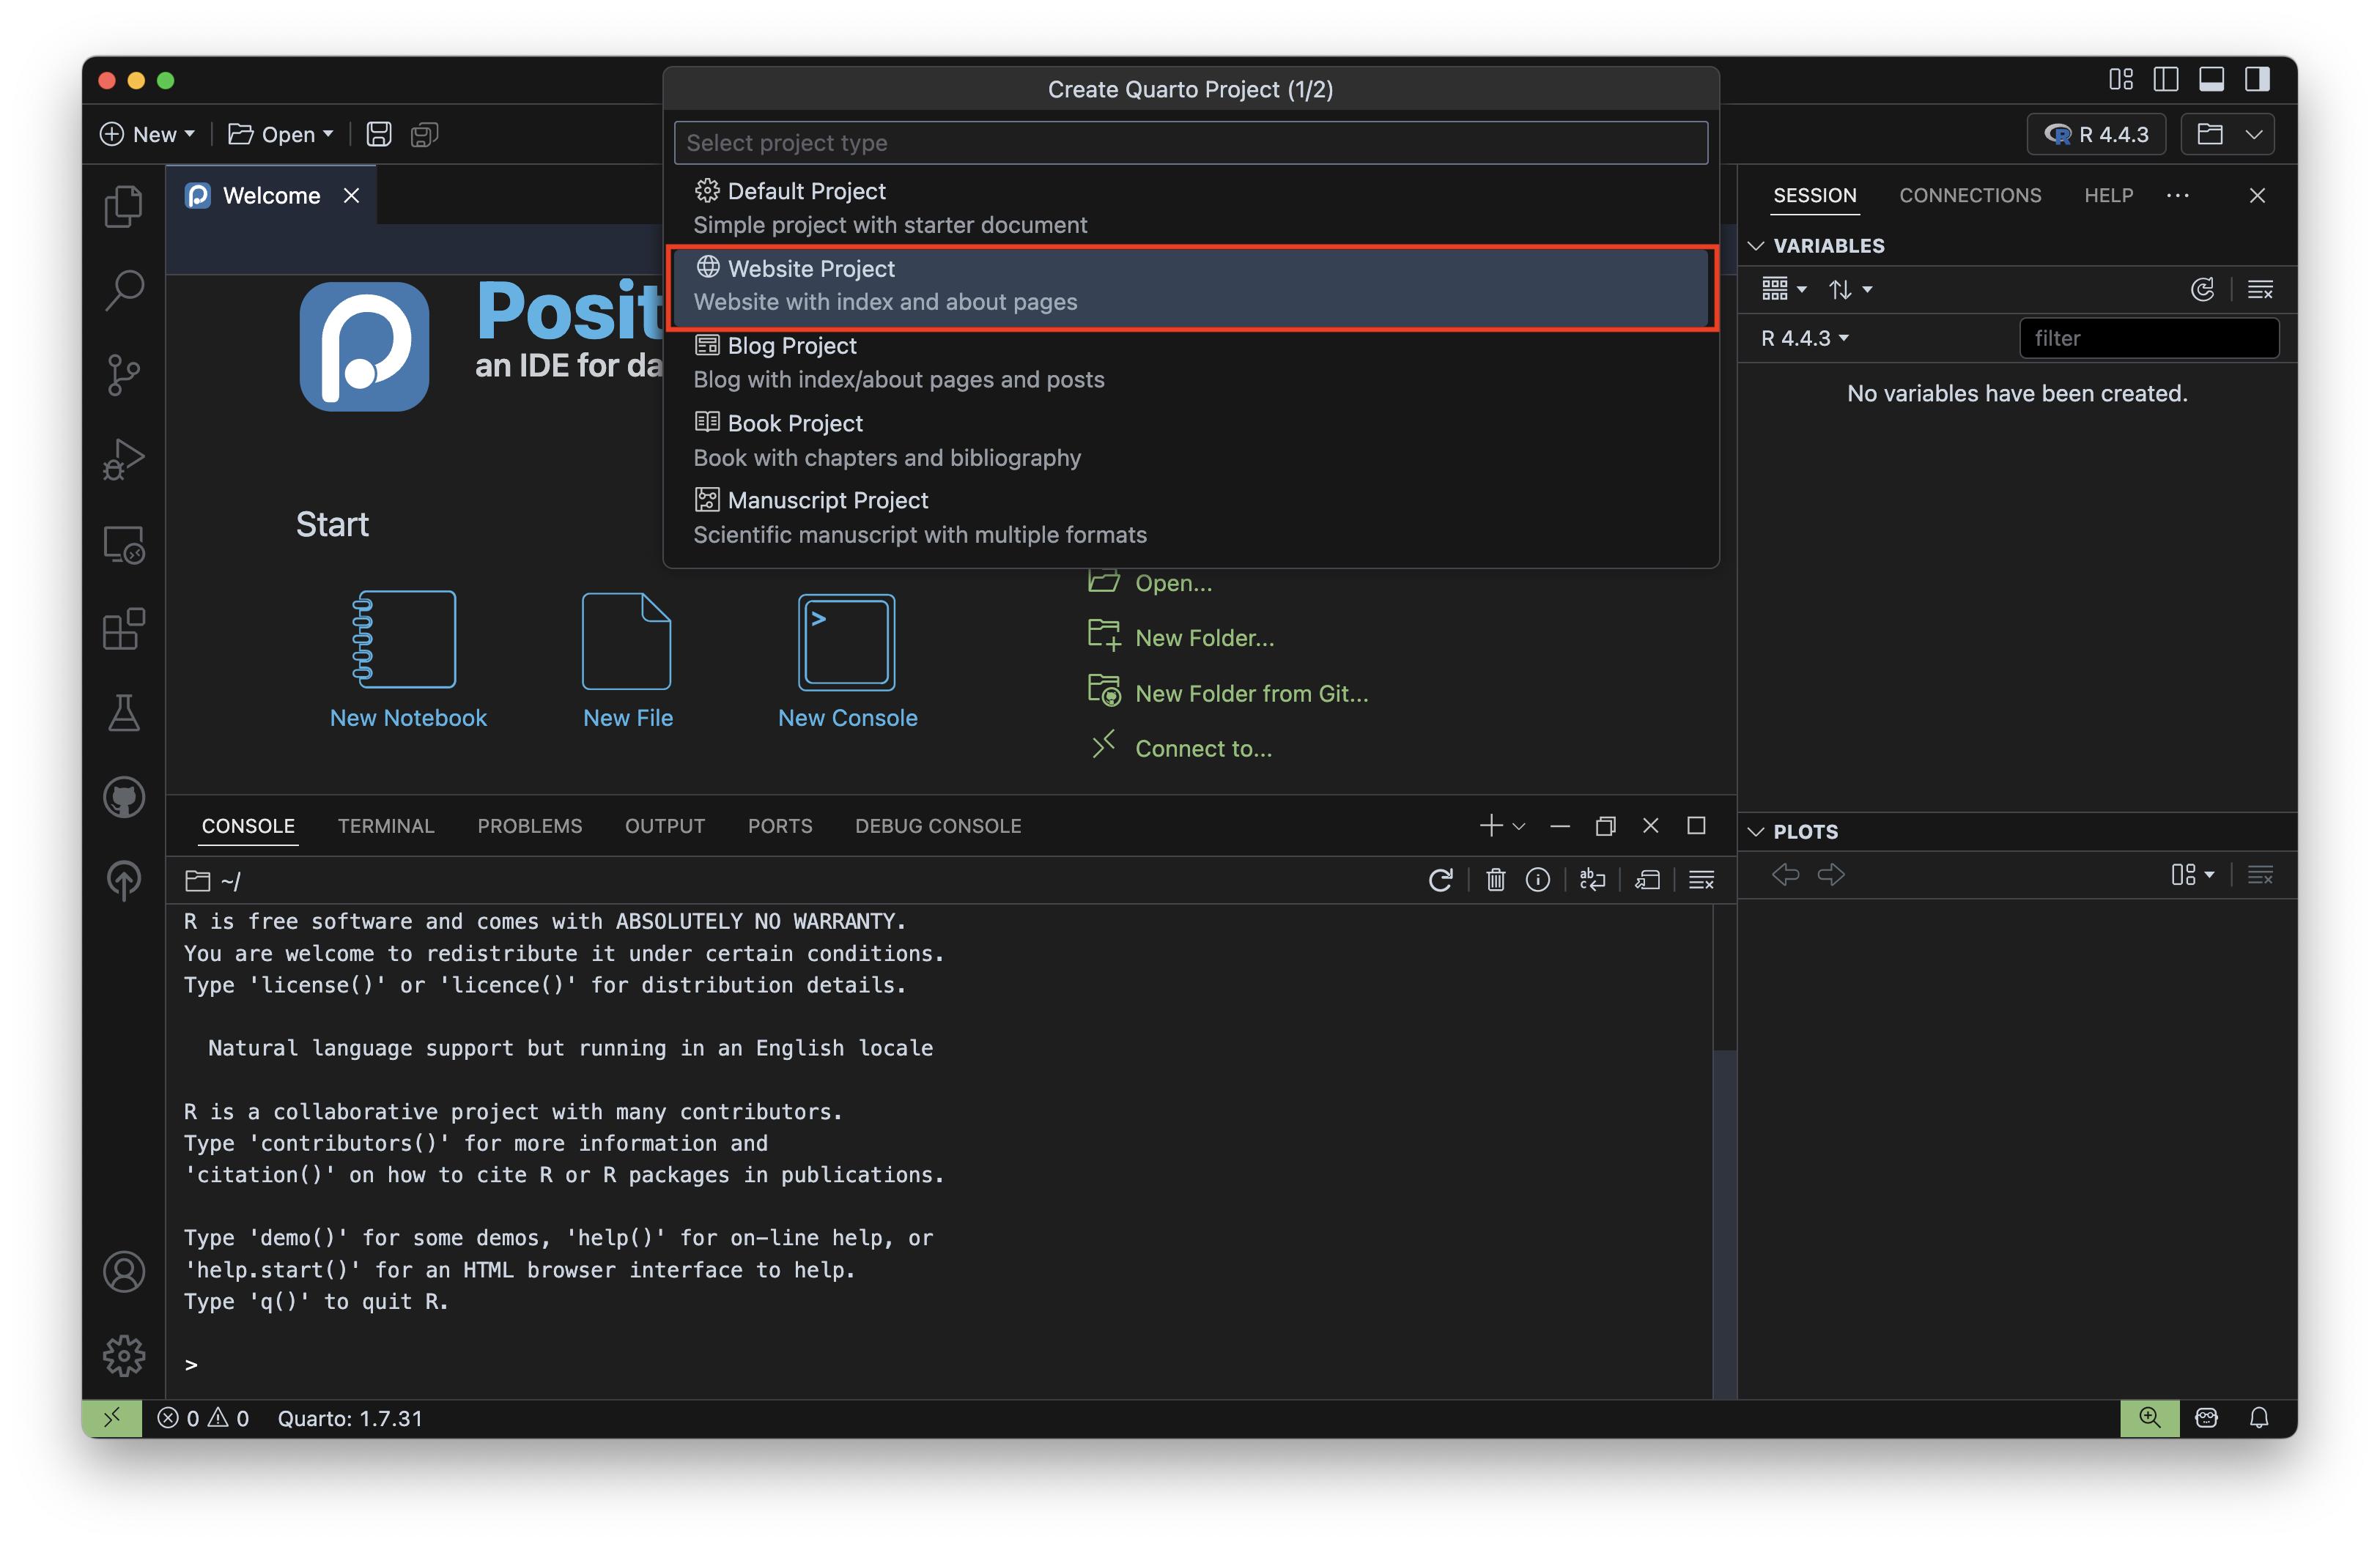Viewport: 2380px width, 1547px height.
Task: Open the GitHub view in activity bar
Action: pyautogui.click(x=124, y=796)
